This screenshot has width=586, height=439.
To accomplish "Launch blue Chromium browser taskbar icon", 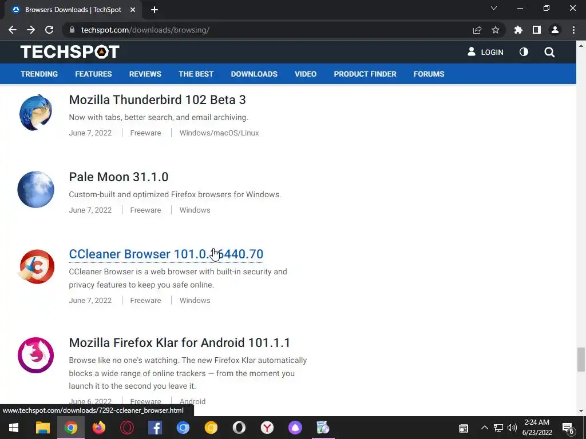I will [x=183, y=428].
